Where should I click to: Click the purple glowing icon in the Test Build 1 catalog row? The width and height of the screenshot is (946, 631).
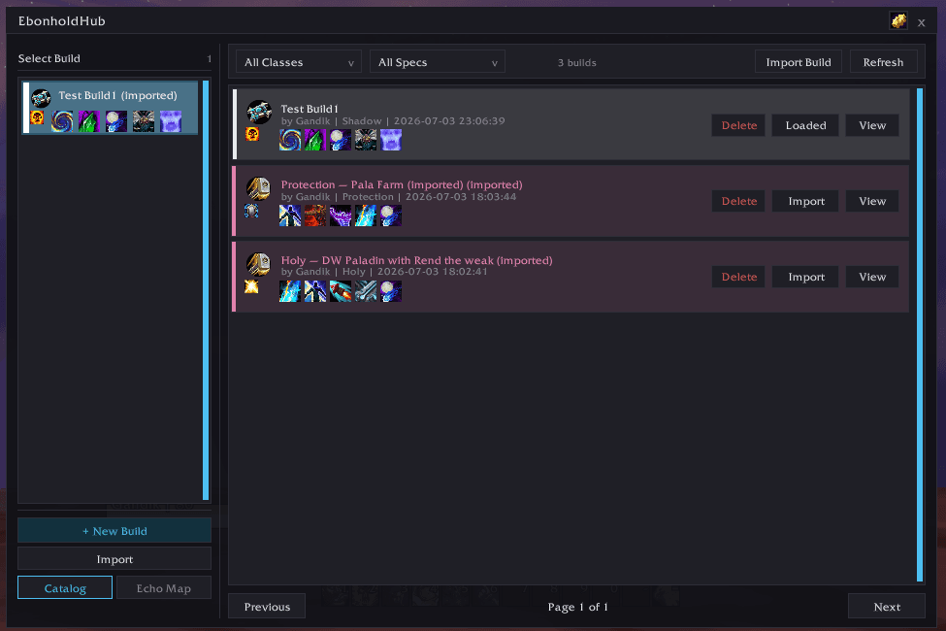click(391, 140)
